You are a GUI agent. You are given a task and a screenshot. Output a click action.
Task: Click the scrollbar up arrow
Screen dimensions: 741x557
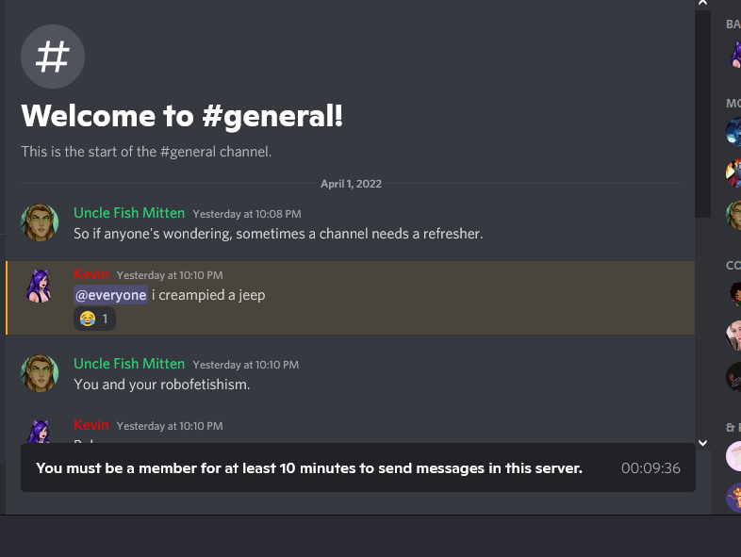pyautogui.click(x=702, y=4)
